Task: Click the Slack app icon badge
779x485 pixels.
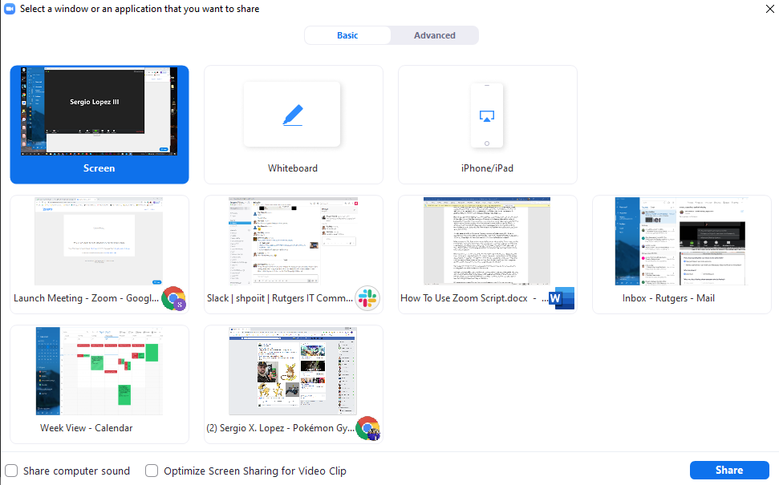Action: (x=367, y=298)
